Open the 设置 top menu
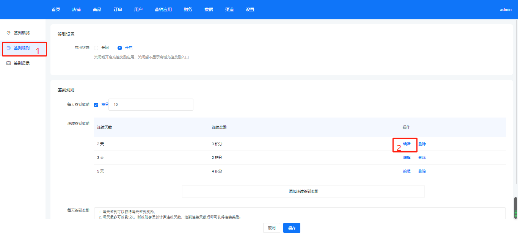Screen dimensions: 518x237 (x=250, y=9)
